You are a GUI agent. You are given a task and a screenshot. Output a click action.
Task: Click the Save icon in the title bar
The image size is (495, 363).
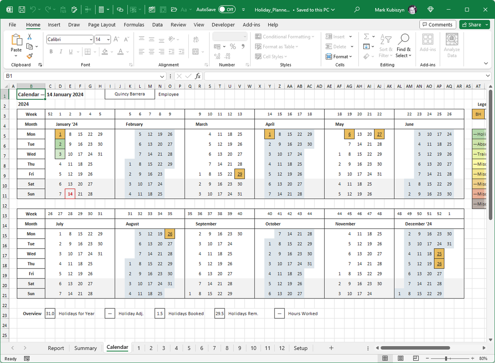pyautogui.click(x=22, y=10)
